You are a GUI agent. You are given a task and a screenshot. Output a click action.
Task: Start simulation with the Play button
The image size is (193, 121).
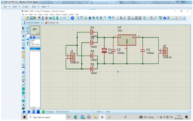tap(24, 112)
